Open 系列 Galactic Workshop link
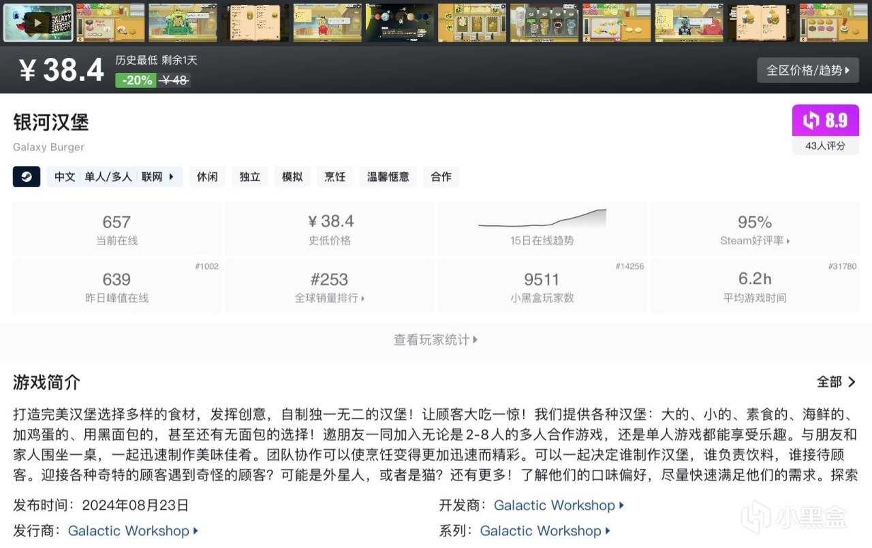 point(545,531)
